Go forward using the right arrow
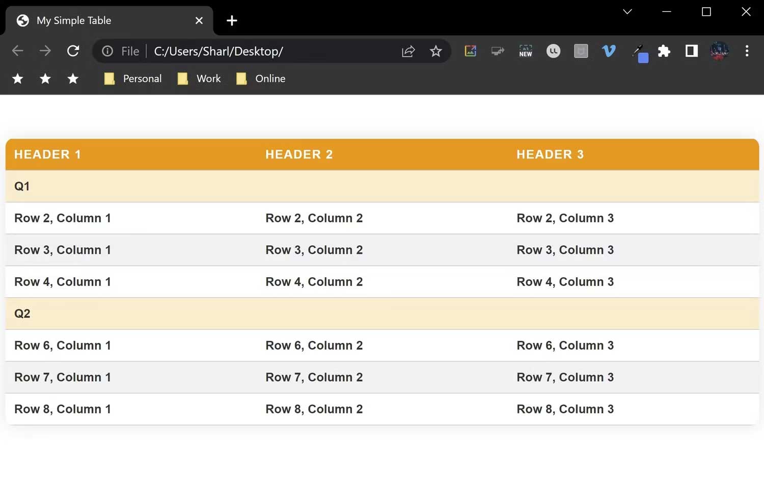 coord(45,51)
